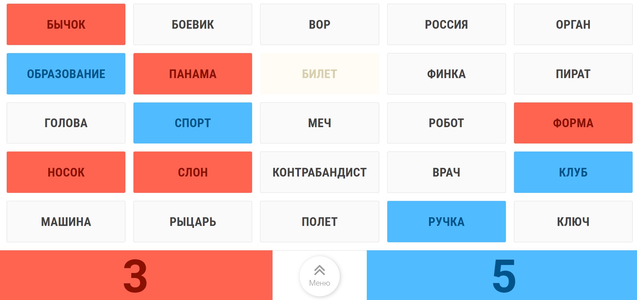The image size is (637, 300).
Task: Select the blue ОБРАЗОВАНИЕ card
Action: tap(66, 73)
